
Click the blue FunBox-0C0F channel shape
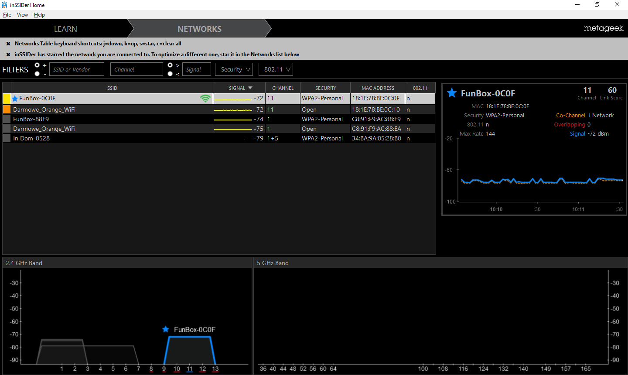pyautogui.click(x=189, y=350)
